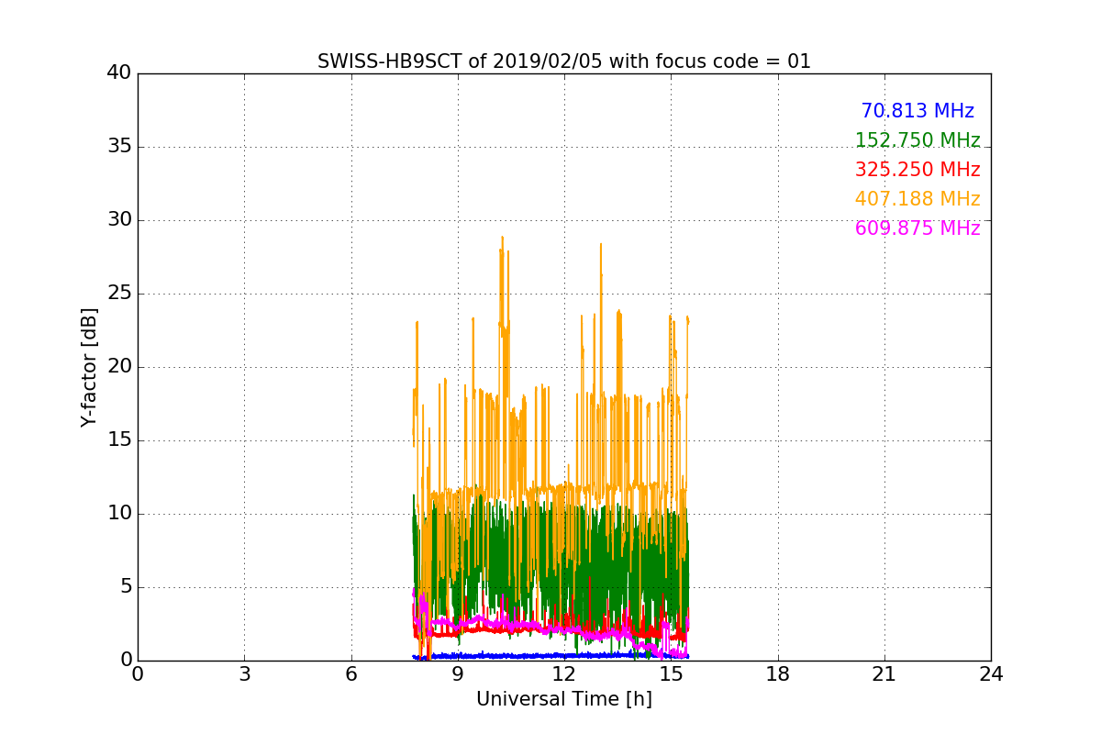Select the 152.750 MHz legend label
The width and height of the screenshot is (1101, 734).
coord(917,140)
